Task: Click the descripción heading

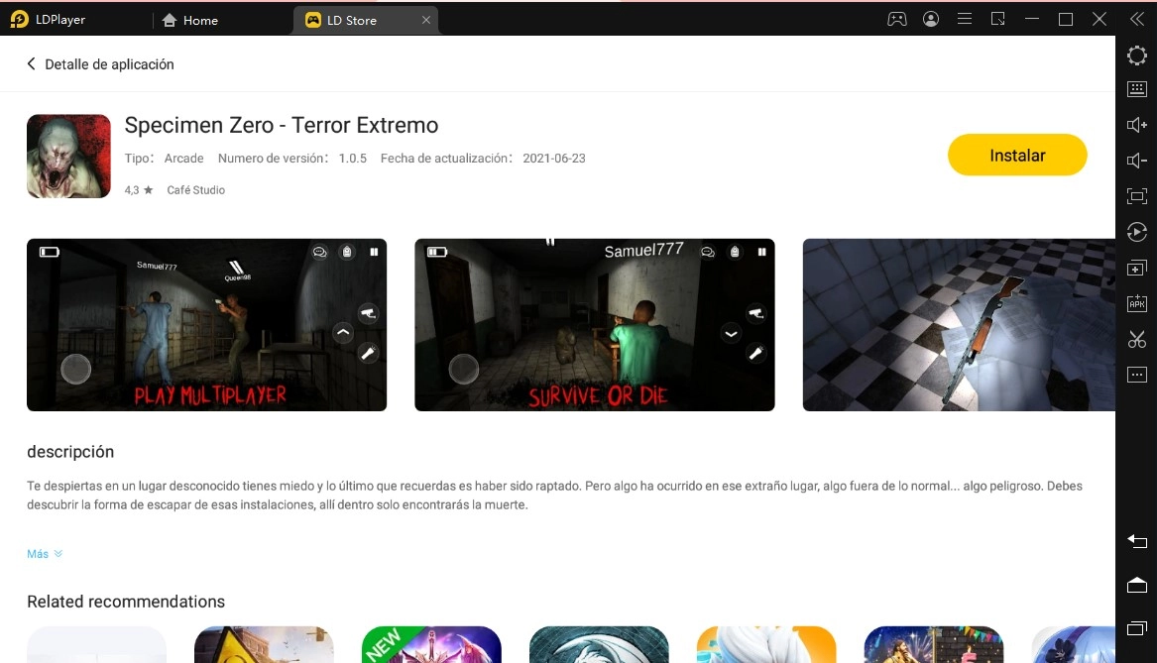Action: (x=70, y=451)
